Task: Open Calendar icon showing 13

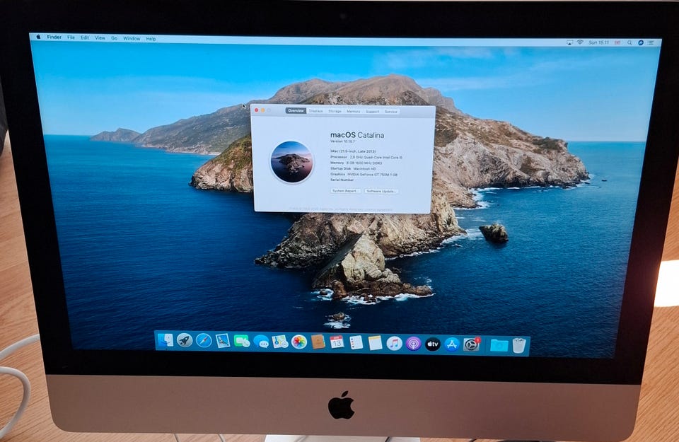Action: point(337,342)
